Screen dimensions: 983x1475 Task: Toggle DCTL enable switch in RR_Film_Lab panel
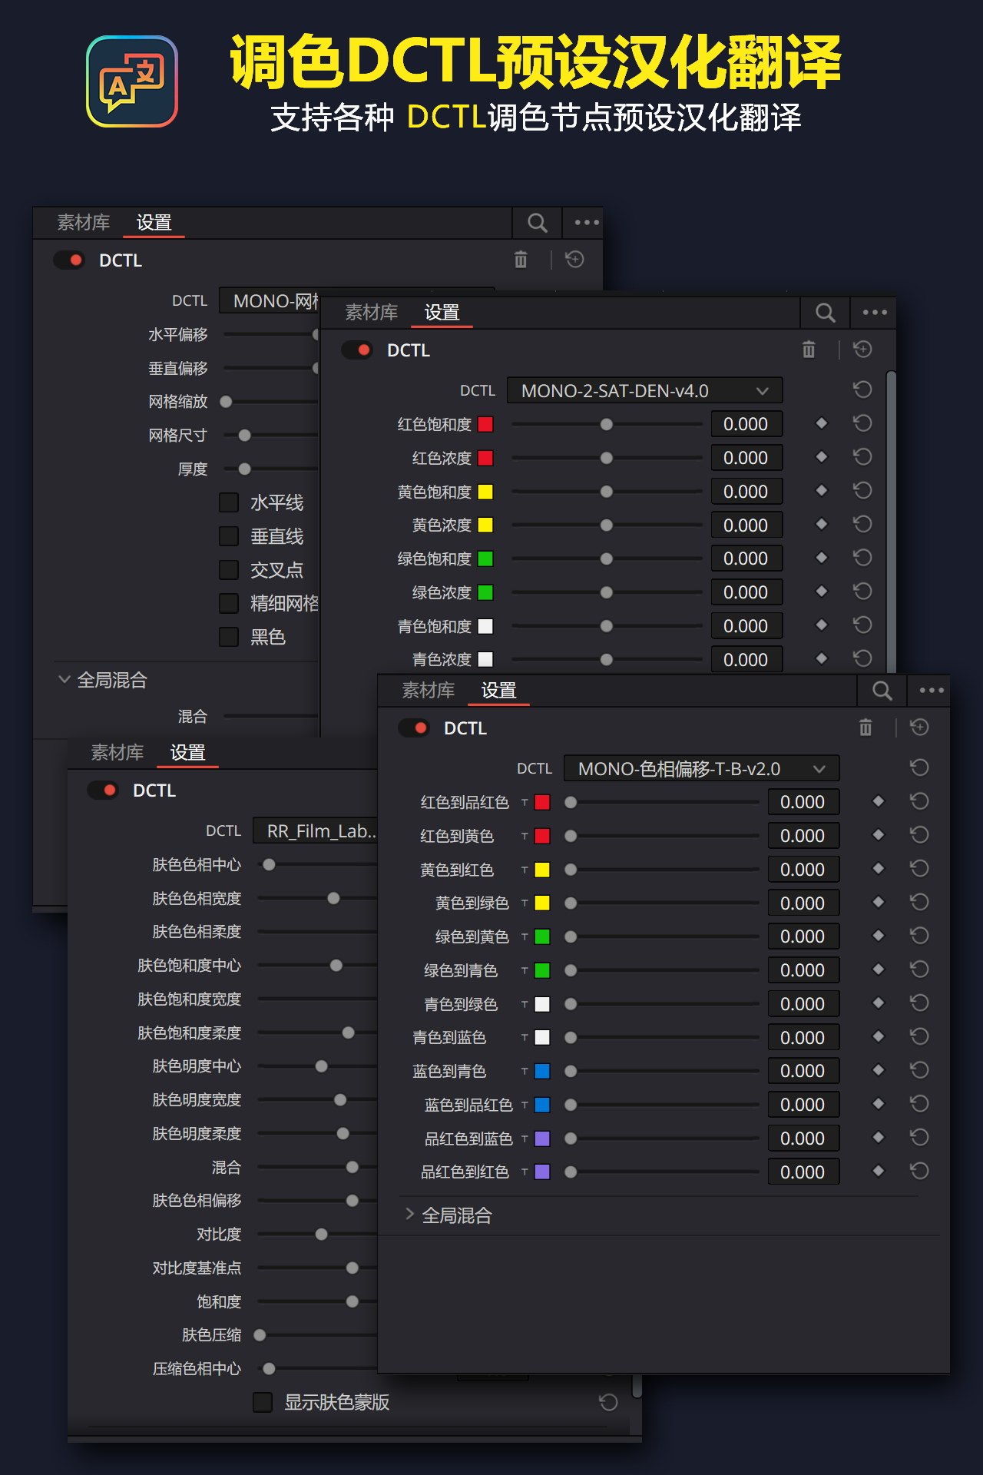tap(103, 791)
